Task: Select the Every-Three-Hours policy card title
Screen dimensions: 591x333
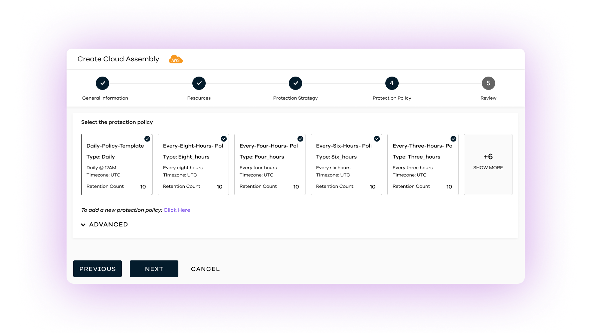Action: click(x=422, y=146)
